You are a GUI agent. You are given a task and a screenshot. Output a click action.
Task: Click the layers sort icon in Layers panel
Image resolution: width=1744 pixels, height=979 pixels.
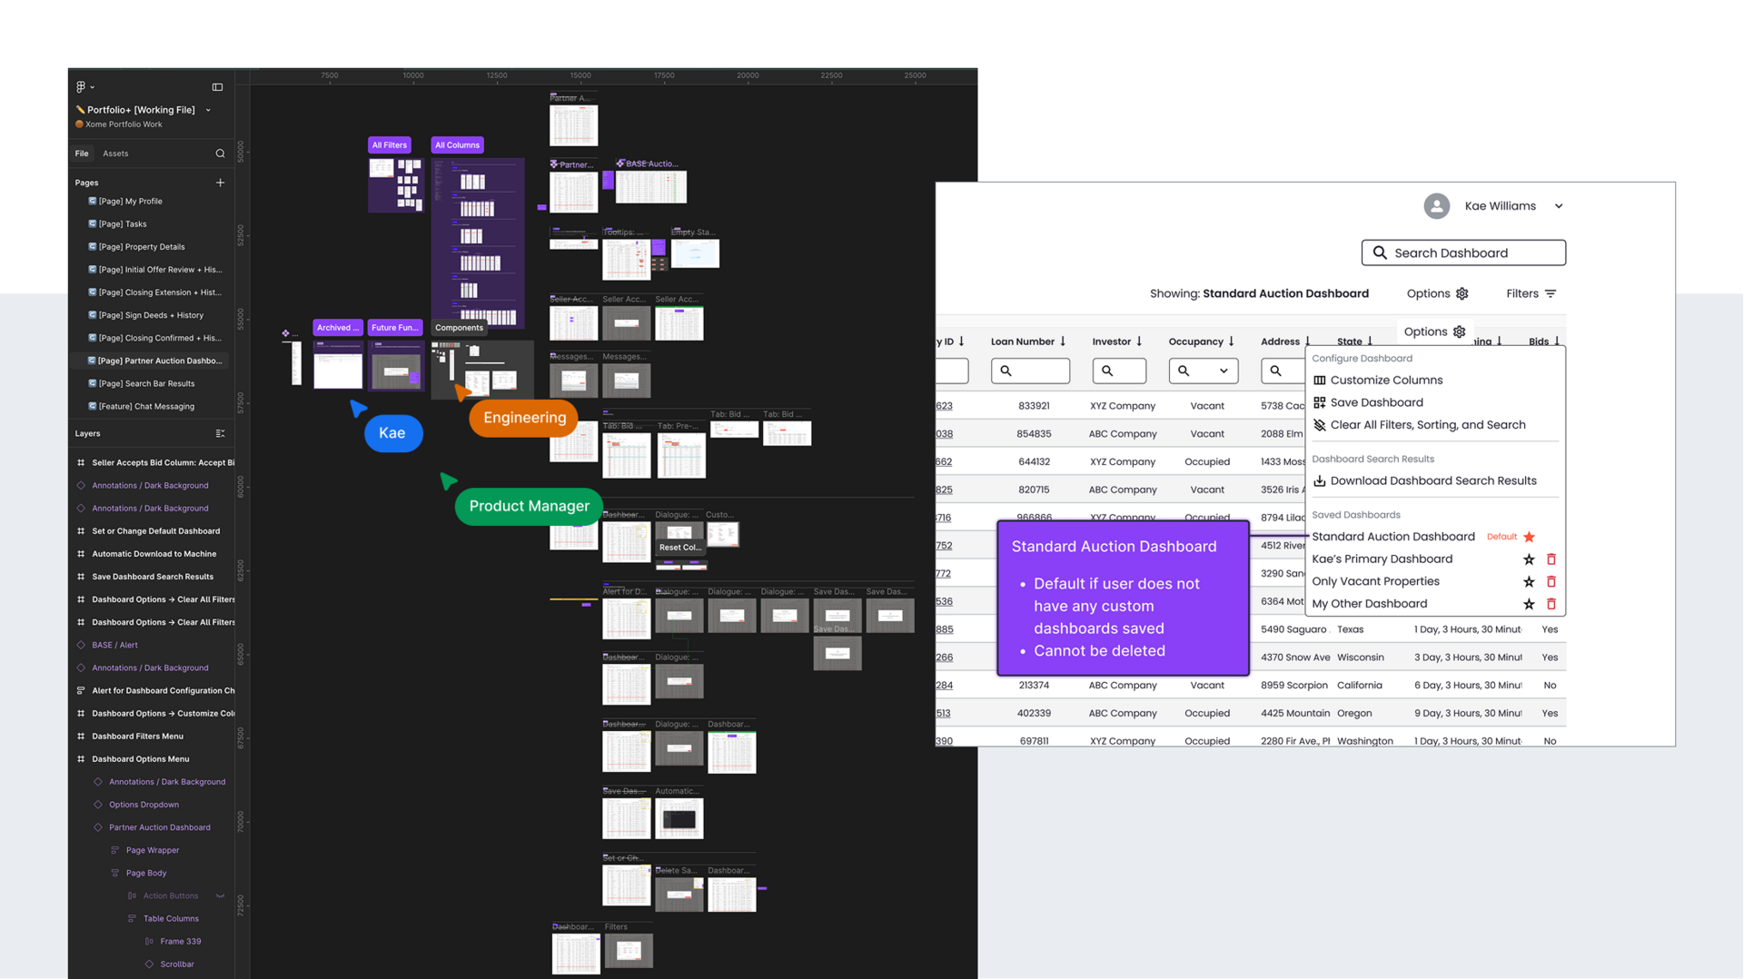(x=220, y=433)
